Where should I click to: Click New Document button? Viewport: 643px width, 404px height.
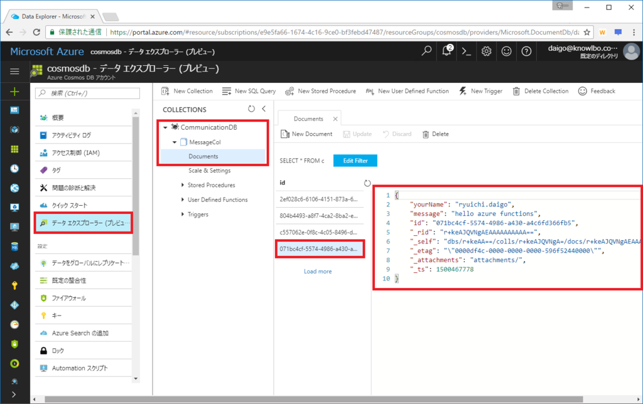point(306,134)
